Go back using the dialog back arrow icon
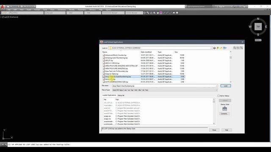Image resolution: width=271 pixels, height=152 pixels. (214, 48)
